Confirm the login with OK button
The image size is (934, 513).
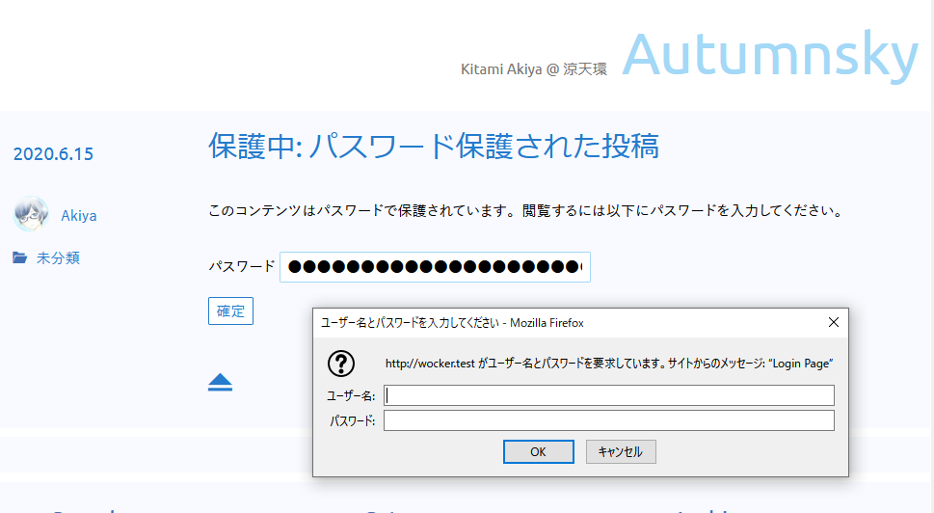tap(538, 451)
